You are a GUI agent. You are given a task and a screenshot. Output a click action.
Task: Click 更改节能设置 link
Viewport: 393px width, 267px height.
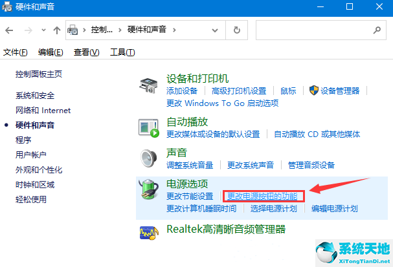pos(190,196)
